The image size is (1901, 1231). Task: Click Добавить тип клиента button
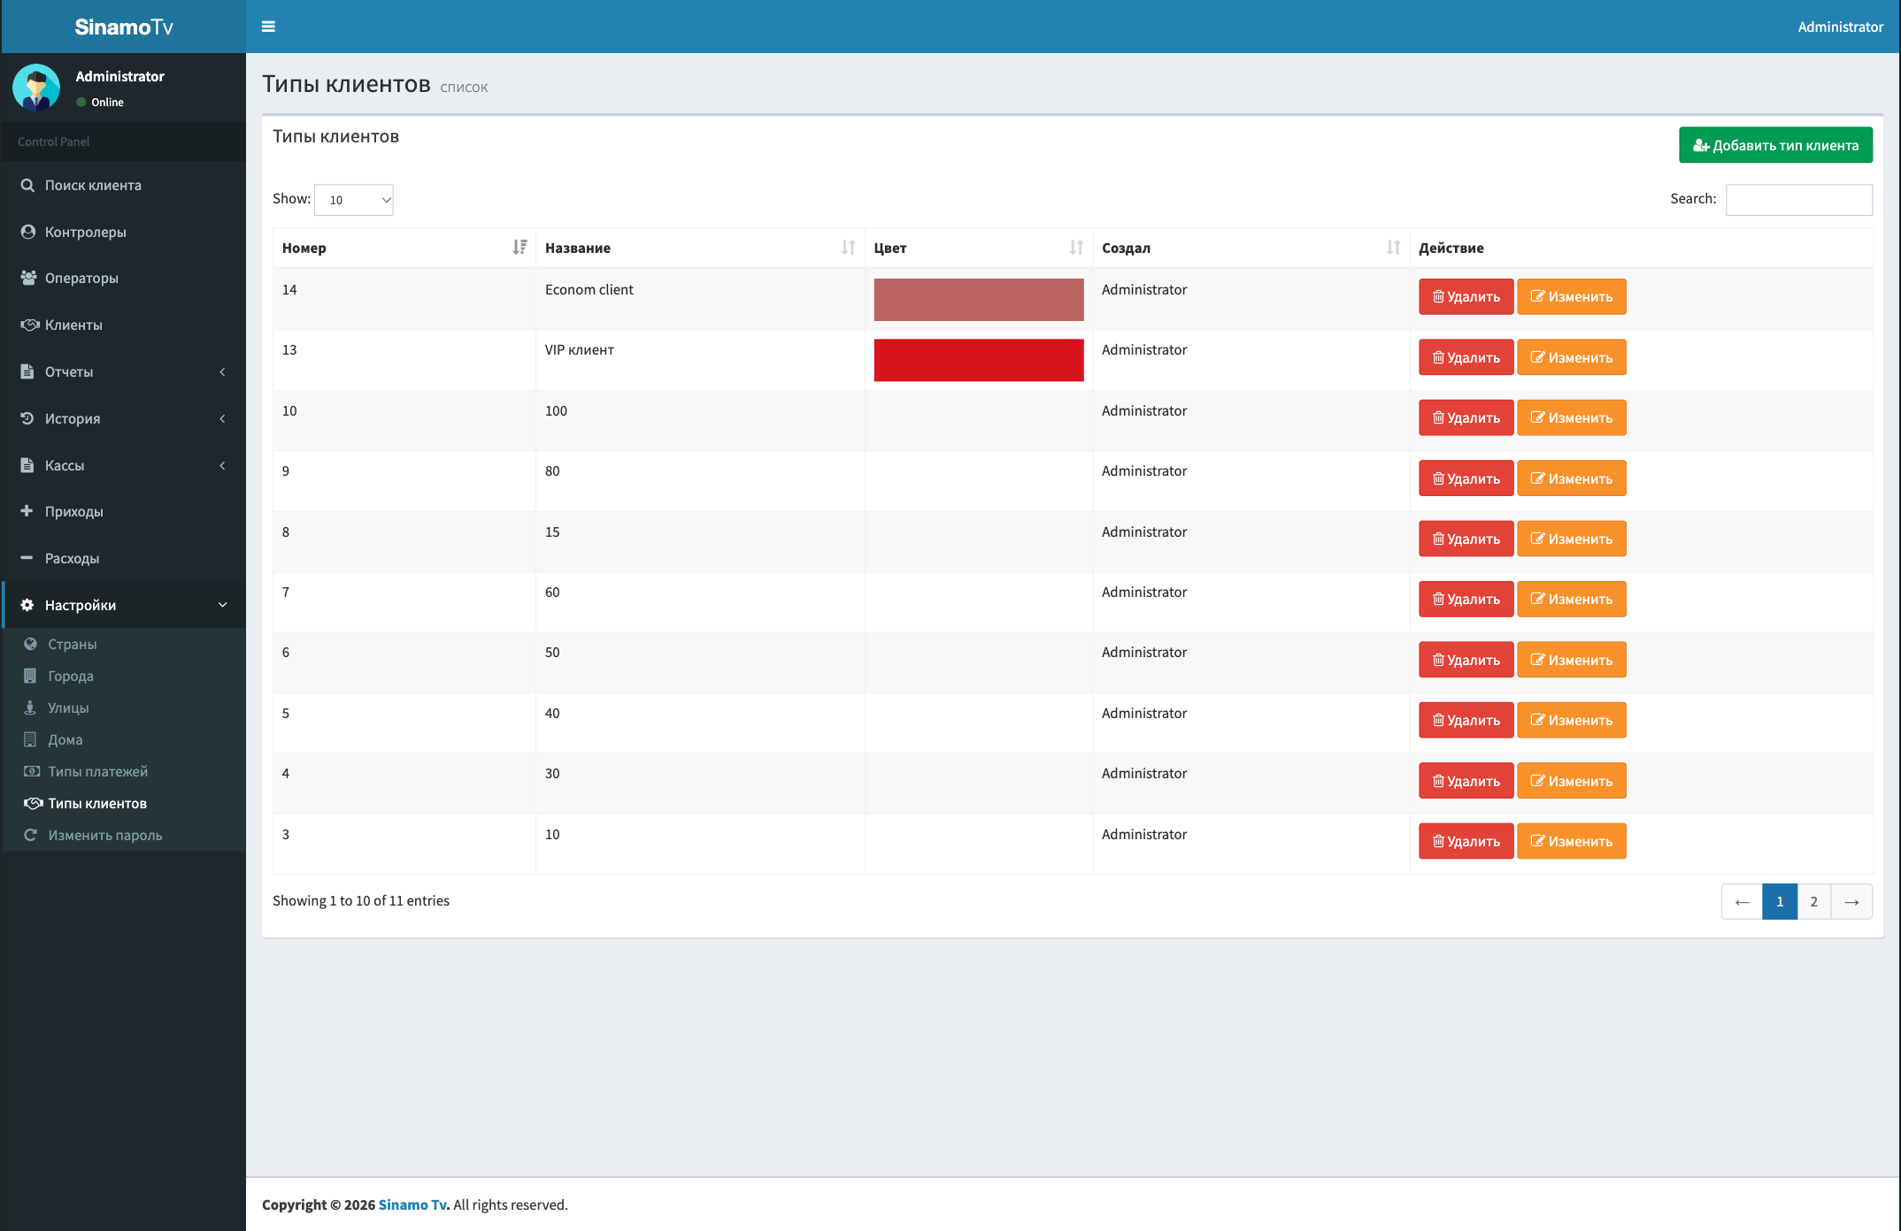pos(1775,145)
